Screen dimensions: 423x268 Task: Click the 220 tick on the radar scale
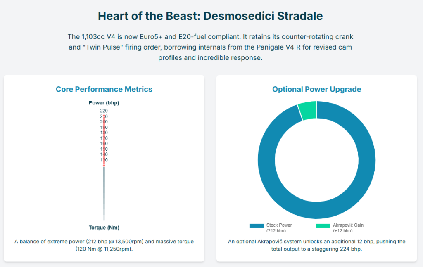coord(104,111)
